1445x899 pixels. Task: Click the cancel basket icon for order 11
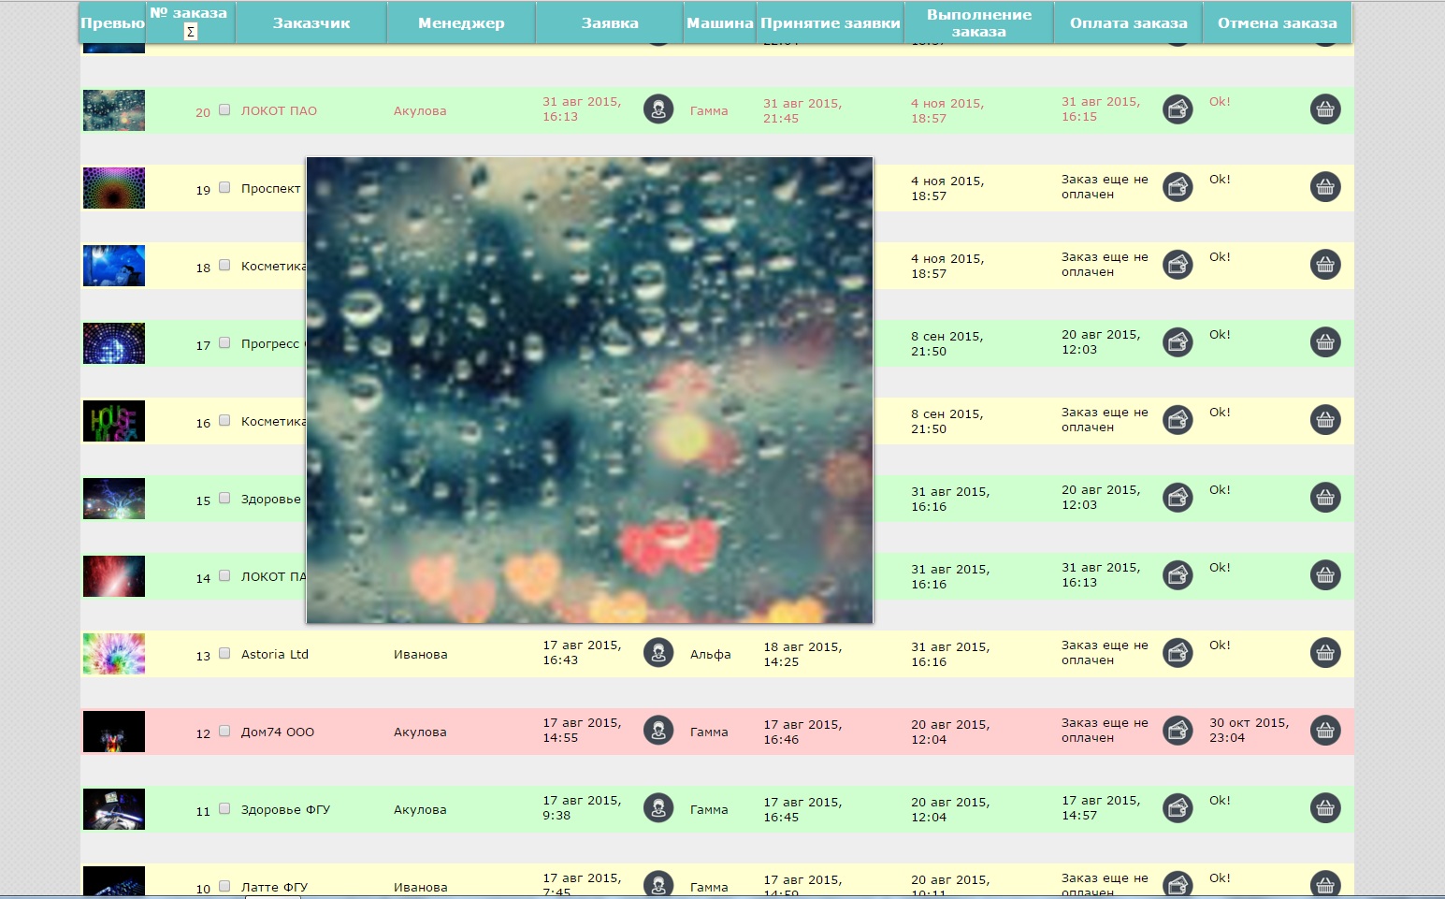[x=1325, y=808]
